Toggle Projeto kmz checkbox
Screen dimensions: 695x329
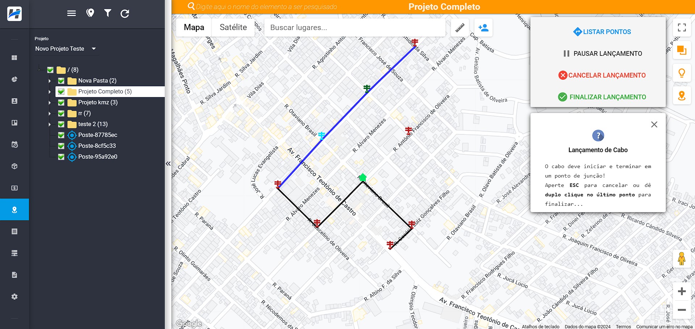[x=61, y=103]
